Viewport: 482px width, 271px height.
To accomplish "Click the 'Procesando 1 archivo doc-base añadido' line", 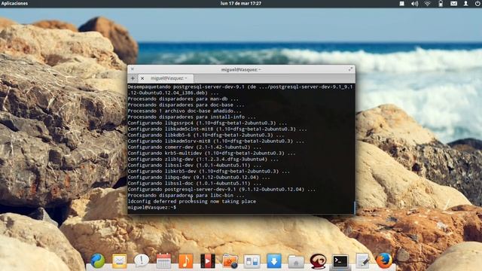I will pyautogui.click(x=185, y=111).
